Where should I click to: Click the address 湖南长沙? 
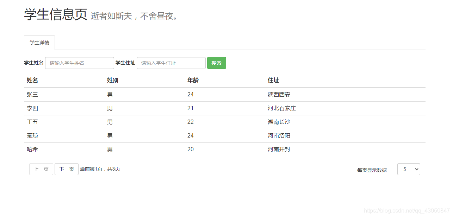click(x=279, y=122)
